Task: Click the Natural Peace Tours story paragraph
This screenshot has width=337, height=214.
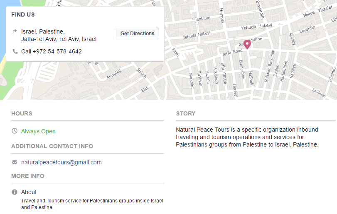Action: coord(247,137)
